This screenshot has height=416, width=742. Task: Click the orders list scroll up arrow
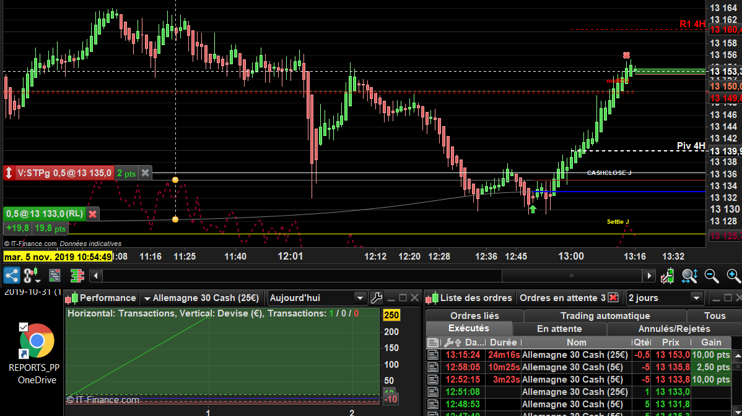point(737,355)
